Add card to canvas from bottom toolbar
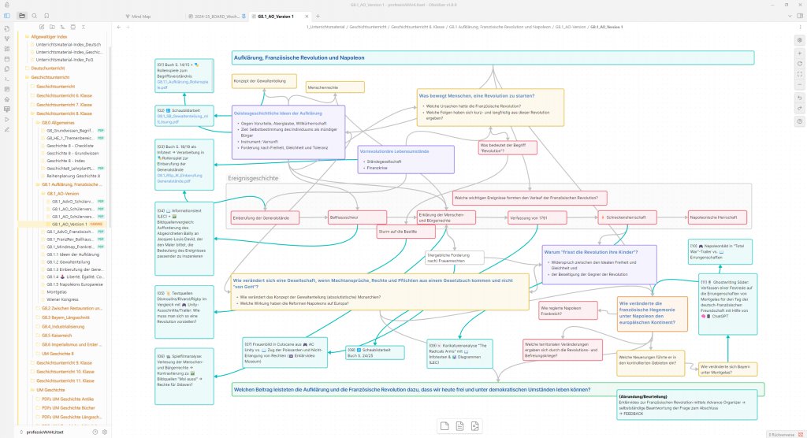This screenshot has height=438, width=807. tap(444, 426)
